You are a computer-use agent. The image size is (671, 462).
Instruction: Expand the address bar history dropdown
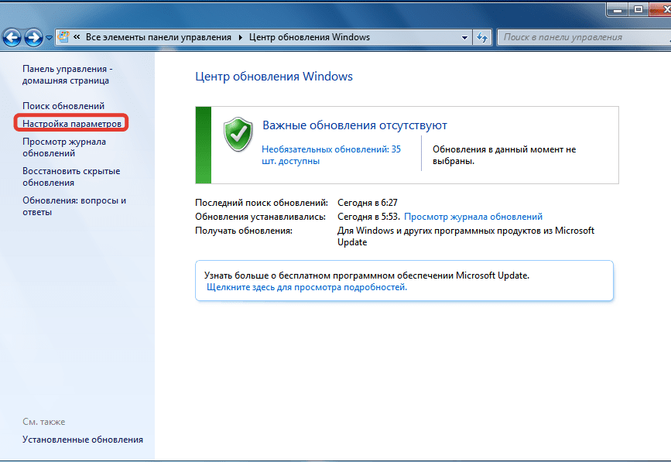464,38
